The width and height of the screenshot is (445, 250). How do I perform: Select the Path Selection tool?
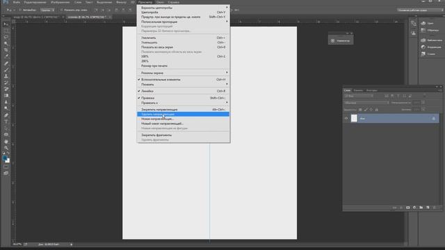click(x=6, y=128)
